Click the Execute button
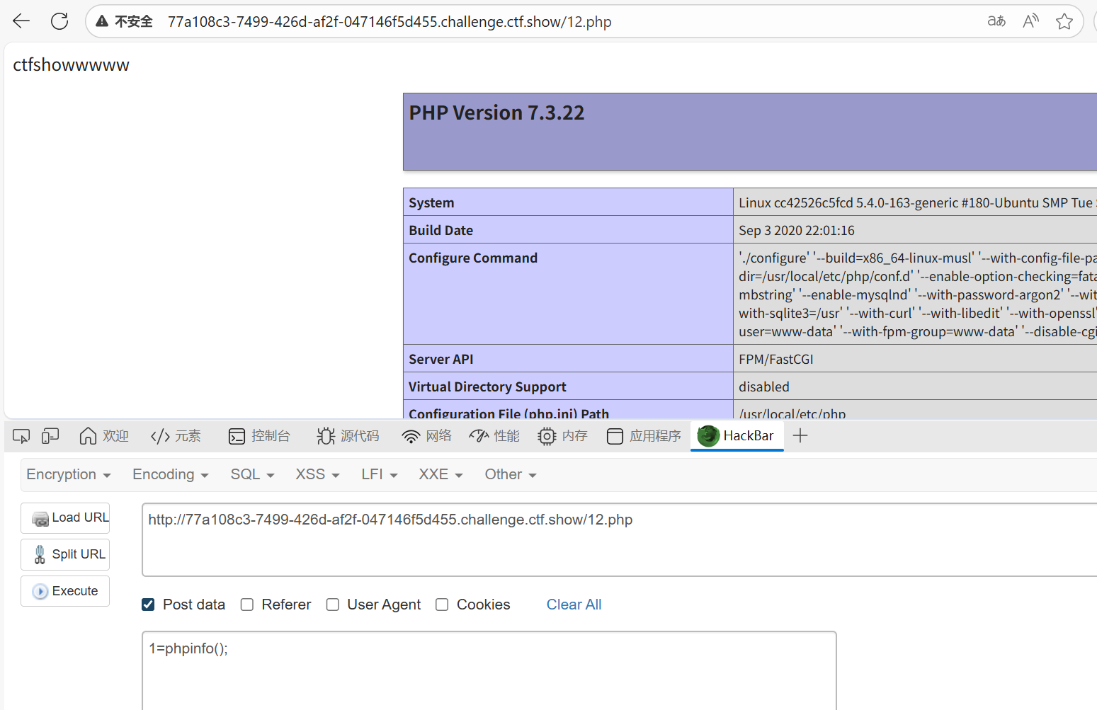 tap(65, 591)
